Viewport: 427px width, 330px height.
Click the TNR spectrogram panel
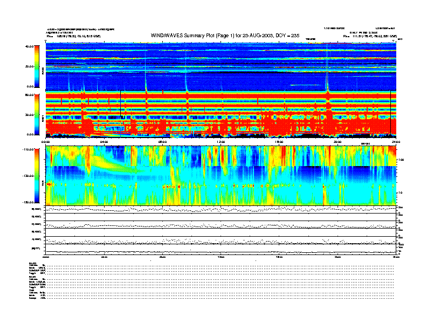(x=221, y=176)
